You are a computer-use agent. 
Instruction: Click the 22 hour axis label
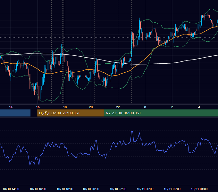tap(118, 107)
